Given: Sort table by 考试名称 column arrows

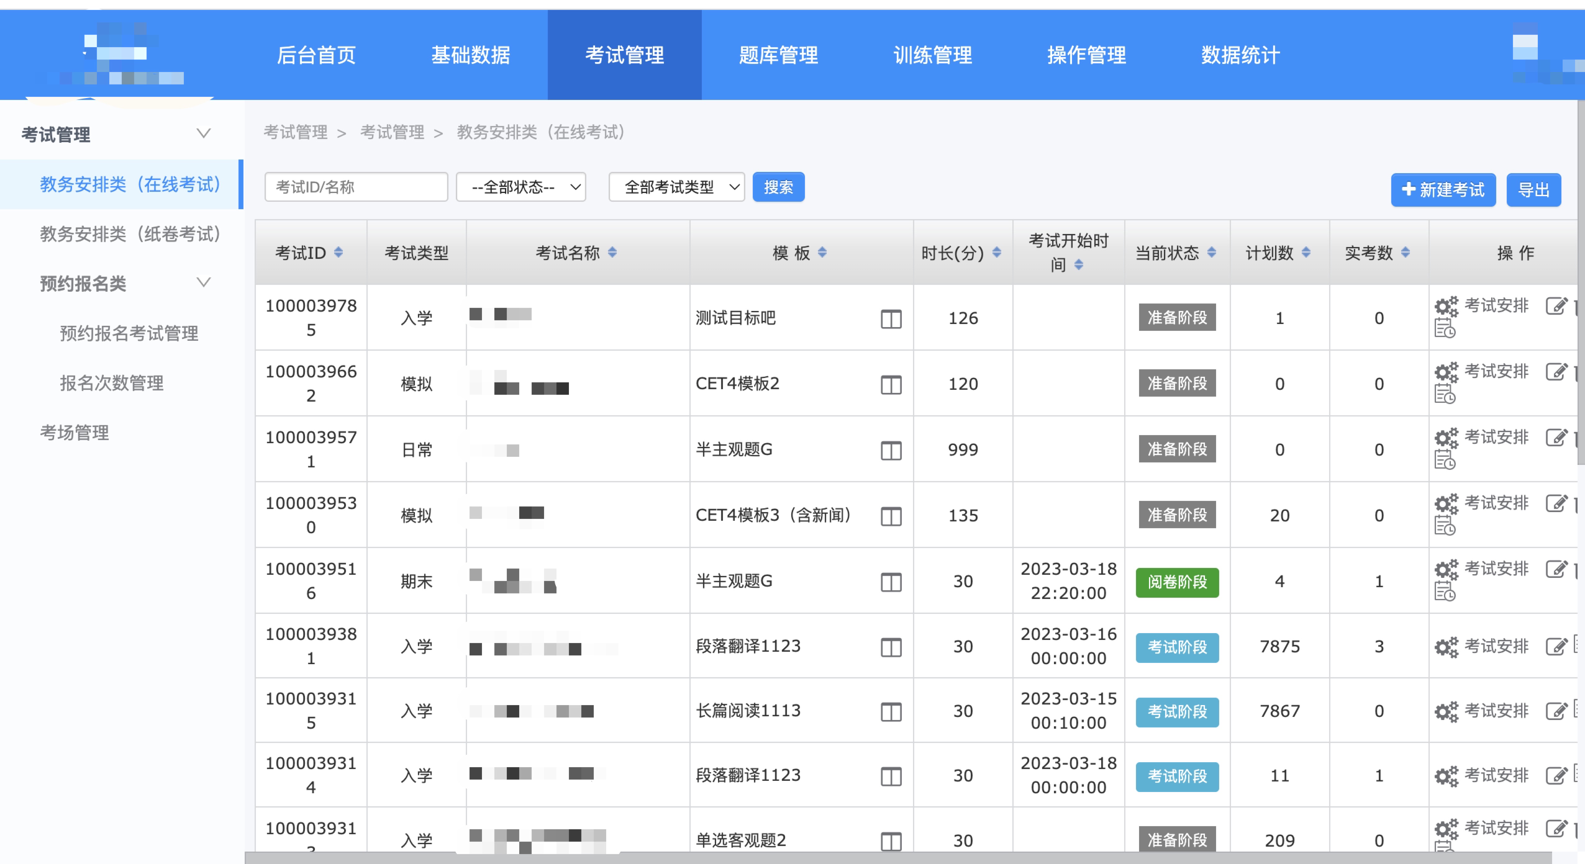Looking at the screenshot, I should [x=612, y=252].
